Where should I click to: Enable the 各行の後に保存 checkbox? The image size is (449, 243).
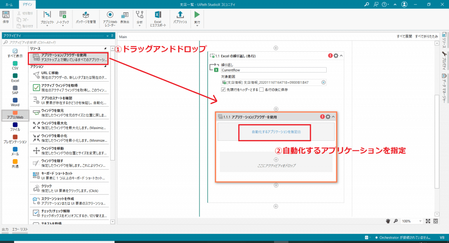(261, 89)
